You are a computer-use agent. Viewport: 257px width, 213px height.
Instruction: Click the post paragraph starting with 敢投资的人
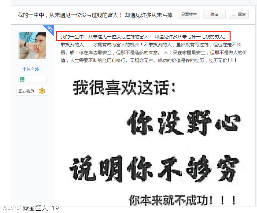pyautogui.click(x=154, y=53)
